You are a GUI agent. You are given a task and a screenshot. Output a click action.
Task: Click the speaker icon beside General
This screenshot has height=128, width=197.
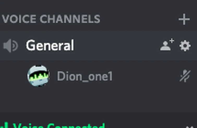(10, 46)
